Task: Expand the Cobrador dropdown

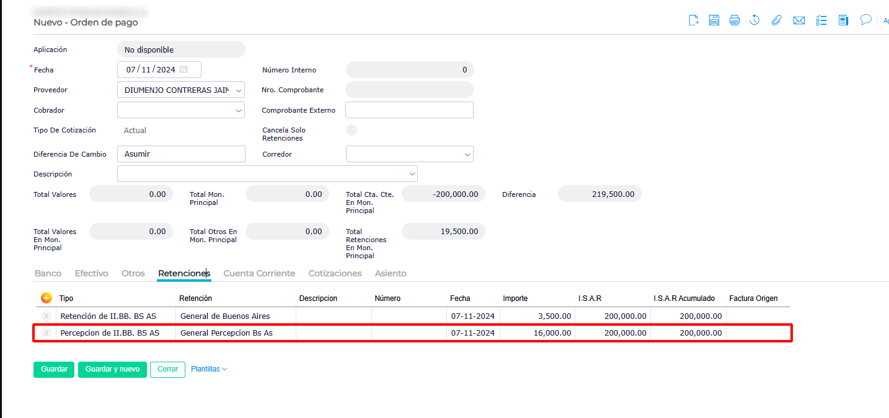Action: tap(238, 111)
